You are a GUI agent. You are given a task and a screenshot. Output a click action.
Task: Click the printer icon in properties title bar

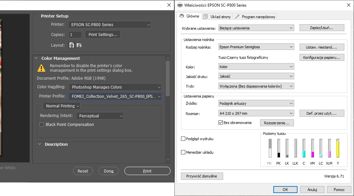(x=180, y=5)
